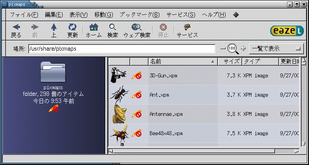Zoom out with the minus icon
Image resolution: width=309 pixels, height=165 pixels.
pos(223,48)
